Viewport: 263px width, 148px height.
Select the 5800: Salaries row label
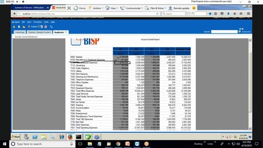pyautogui.click(x=76, y=57)
